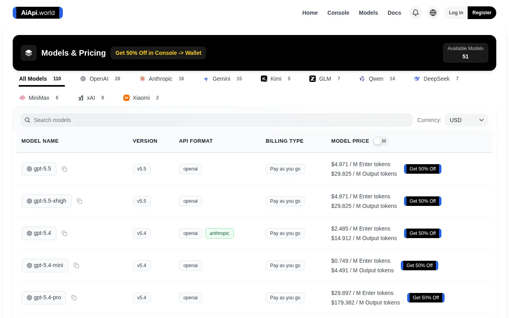The width and height of the screenshot is (509, 318).
Task: Click the anthropic format tag on gpt-5.4
Action: point(220,233)
